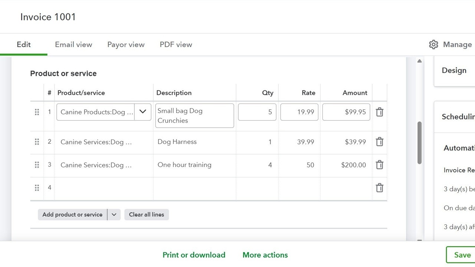Click the trash icon on empty line 4
The height and width of the screenshot is (267, 475).
tap(379, 188)
